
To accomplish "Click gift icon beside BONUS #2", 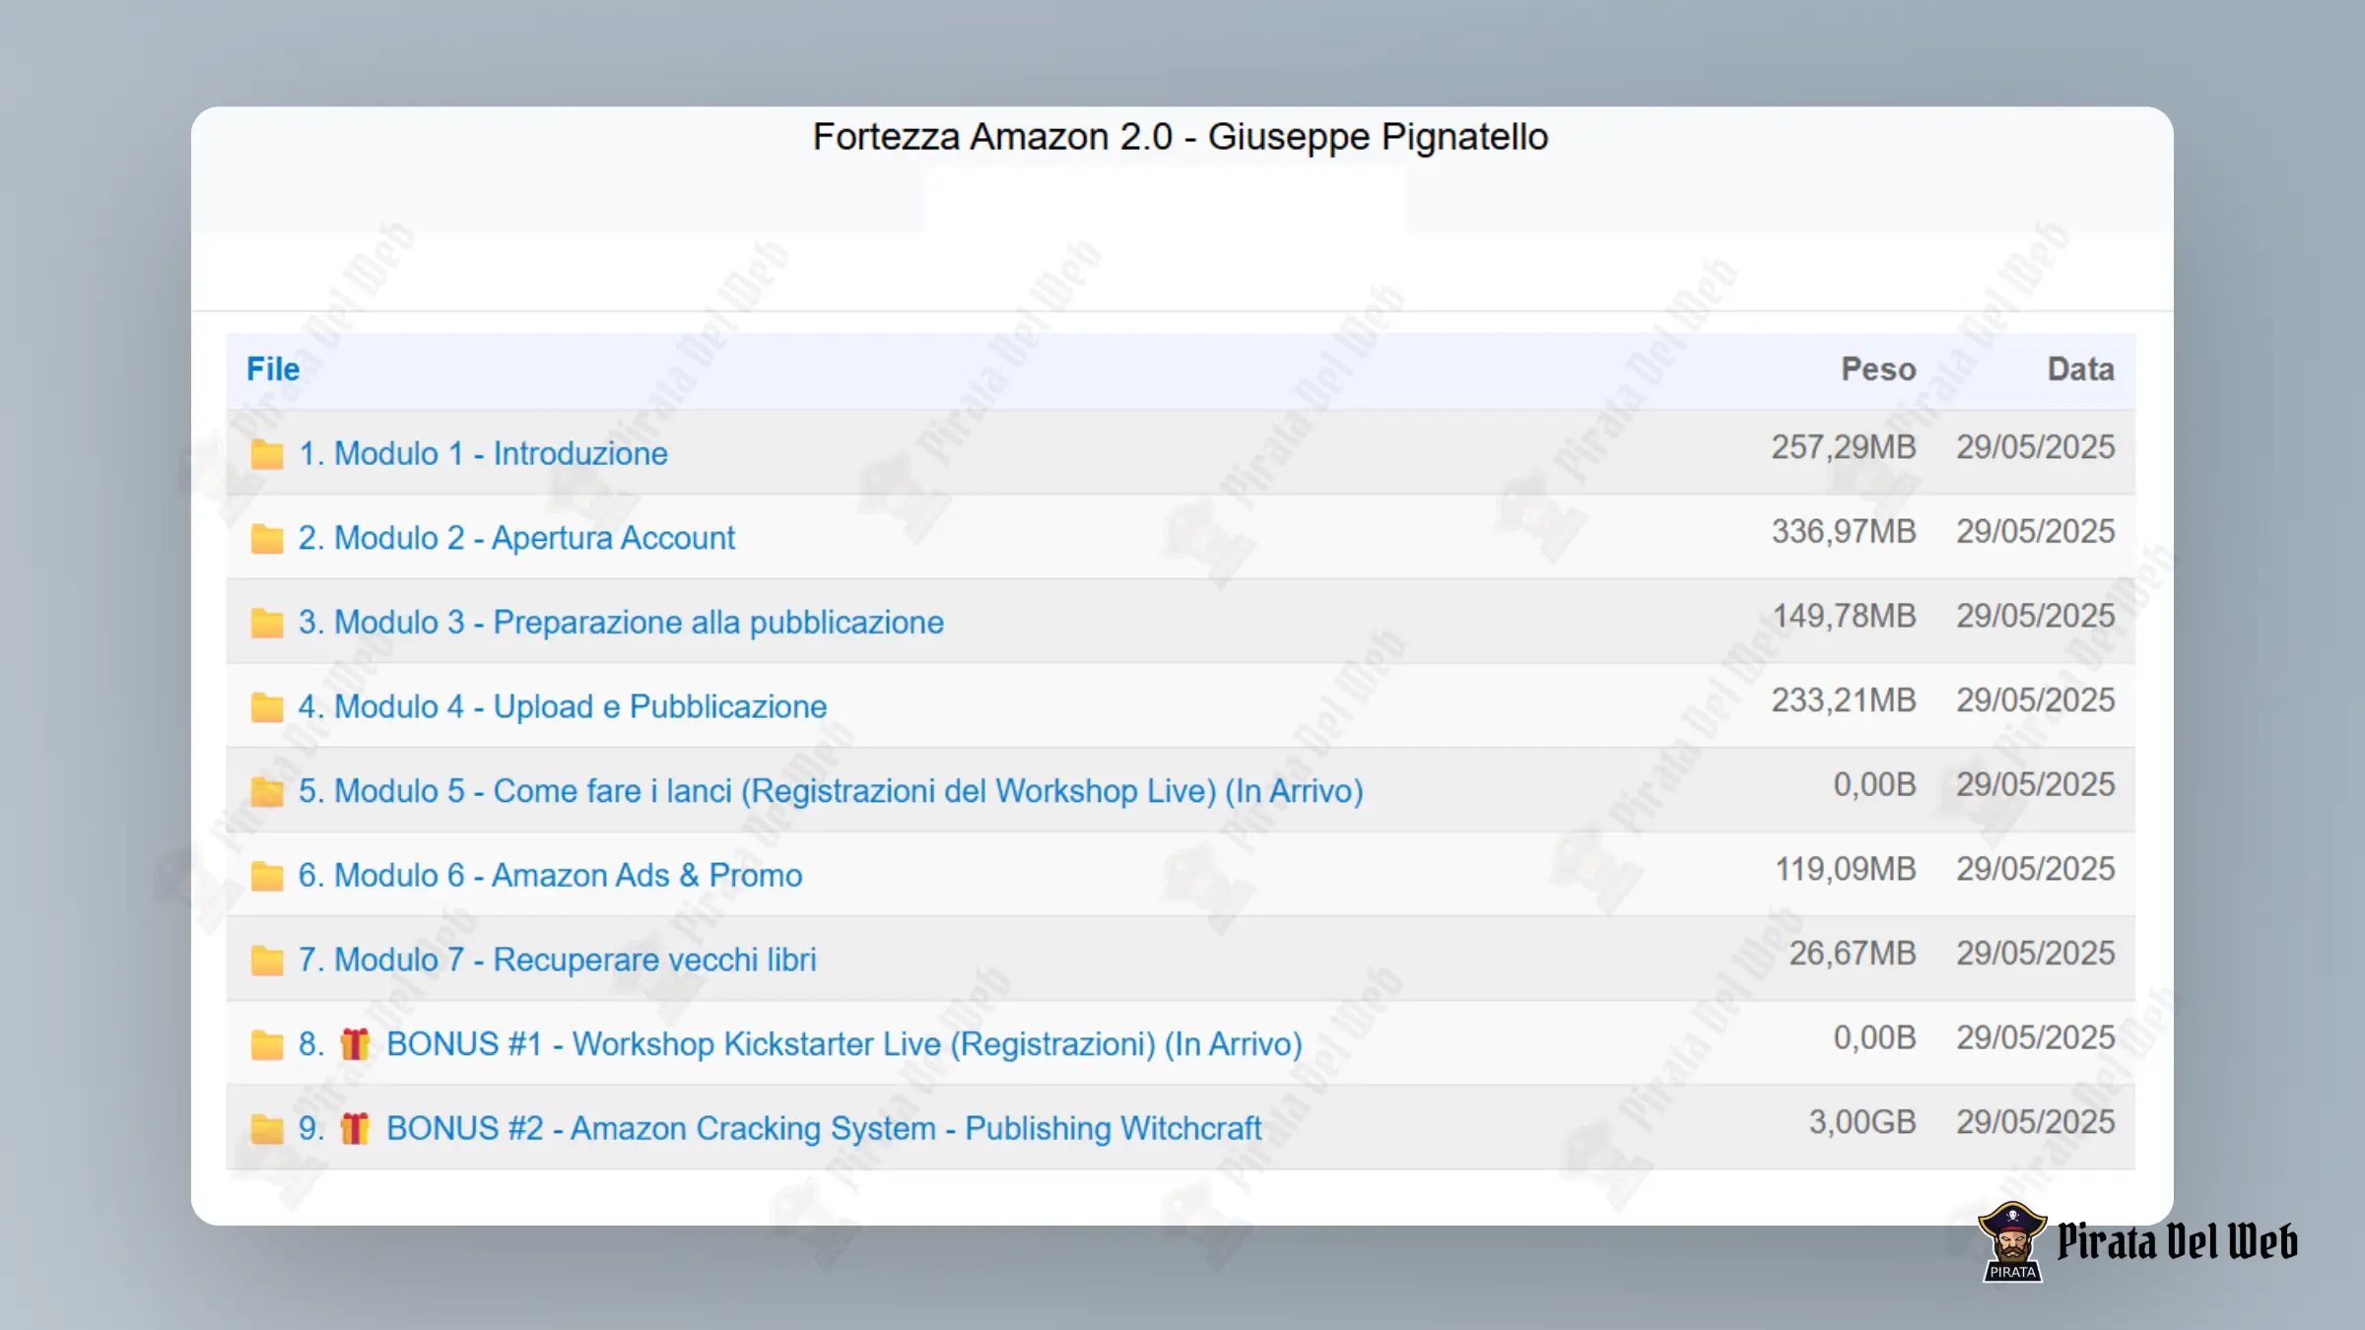I will point(355,1128).
